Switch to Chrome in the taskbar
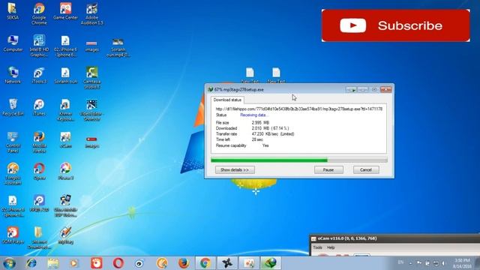The image size is (480, 270). pyautogui.click(x=205, y=263)
